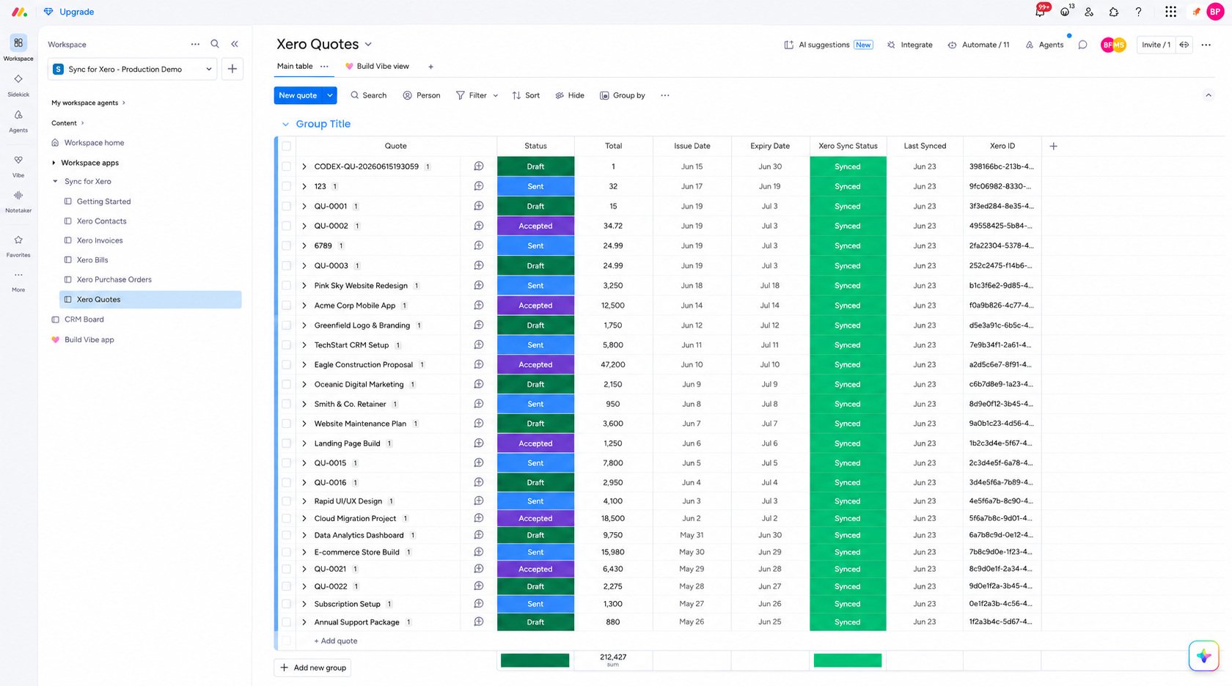Open the AI assistant sparkle button
The image size is (1232, 686).
point(1203,656)
